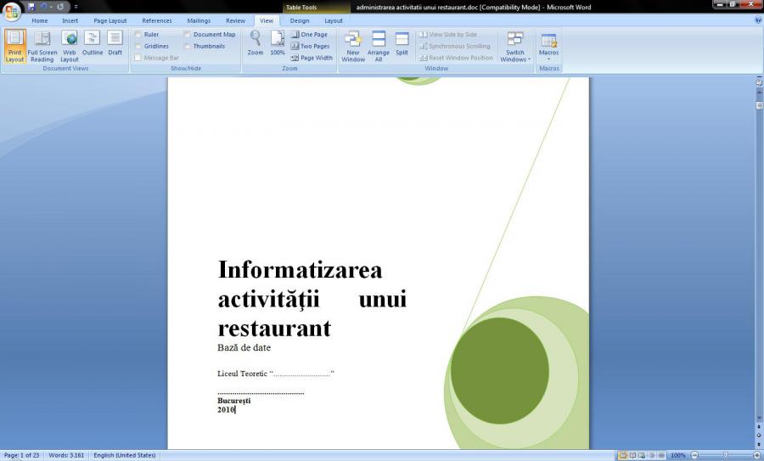
Task: Expand the Switch Windows dropdown
Action: 515,48
